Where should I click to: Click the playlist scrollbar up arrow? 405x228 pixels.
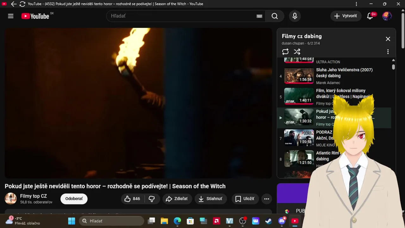pos(393,60)
